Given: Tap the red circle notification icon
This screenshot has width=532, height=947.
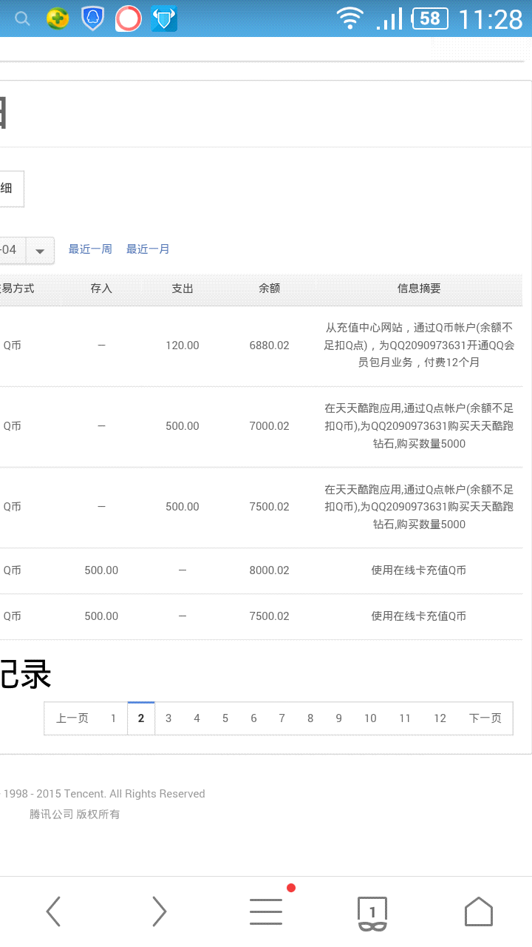Looking at the screenshot, I should pos(129,18).
